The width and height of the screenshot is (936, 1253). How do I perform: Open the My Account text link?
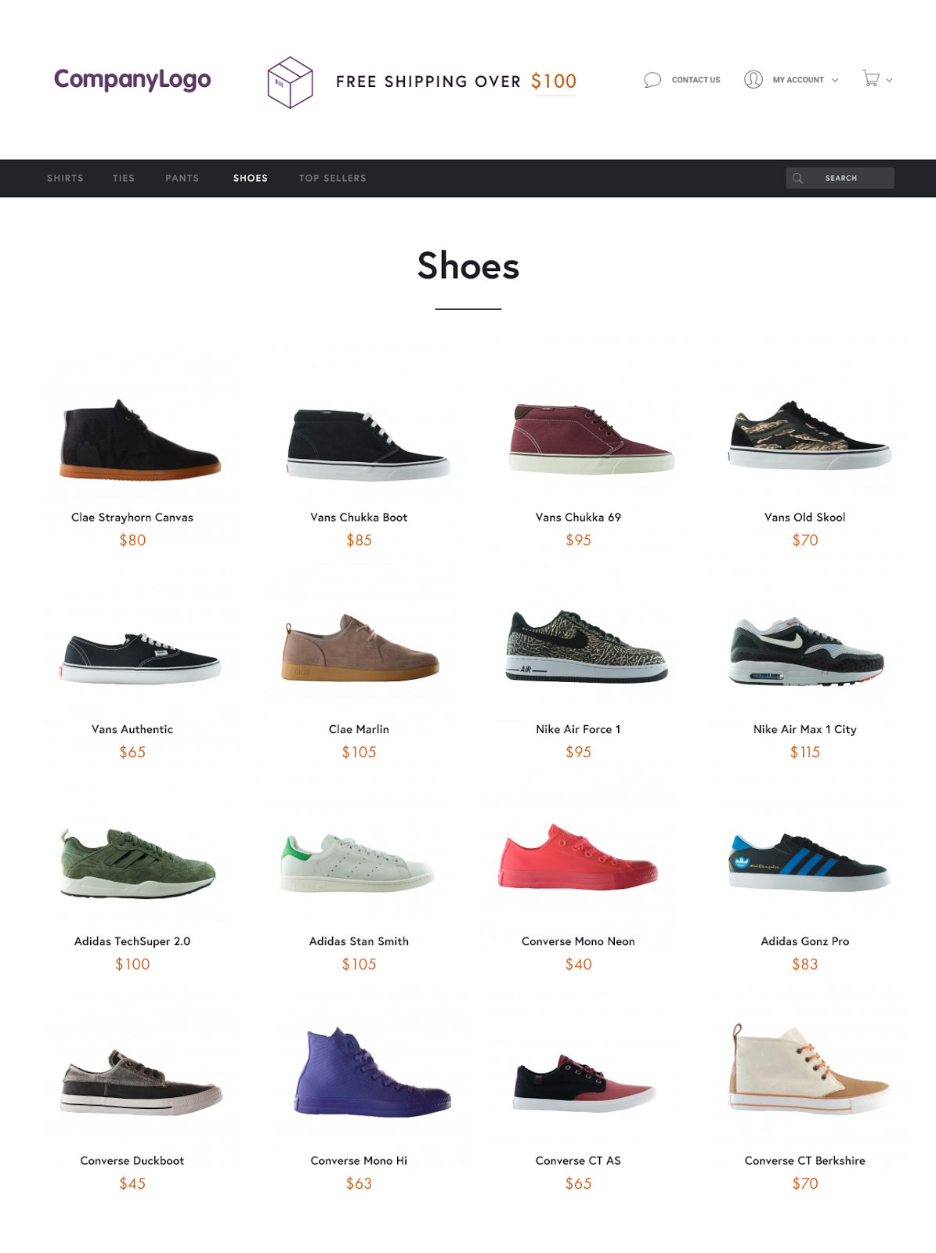click(798, 80)
